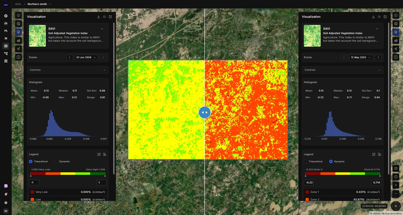This screenshot has height=215, width=403.
Task: Click right legend maximum slider marker
Action: [380, 176]
